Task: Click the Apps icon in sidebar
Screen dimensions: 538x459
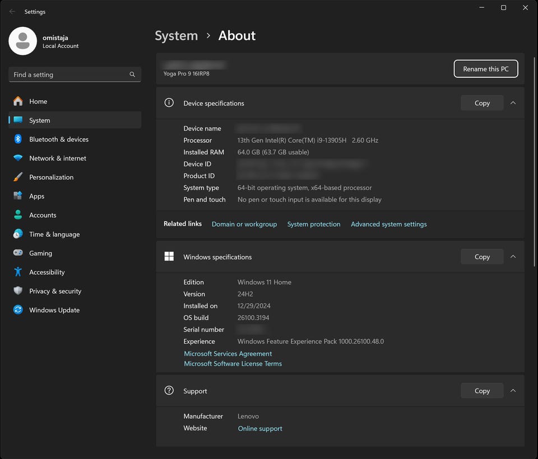Action: (x=18, y=196)
